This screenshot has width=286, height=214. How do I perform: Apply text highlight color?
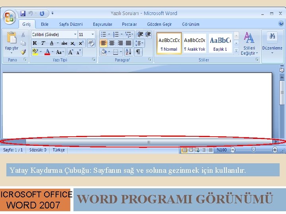point(35,52)
